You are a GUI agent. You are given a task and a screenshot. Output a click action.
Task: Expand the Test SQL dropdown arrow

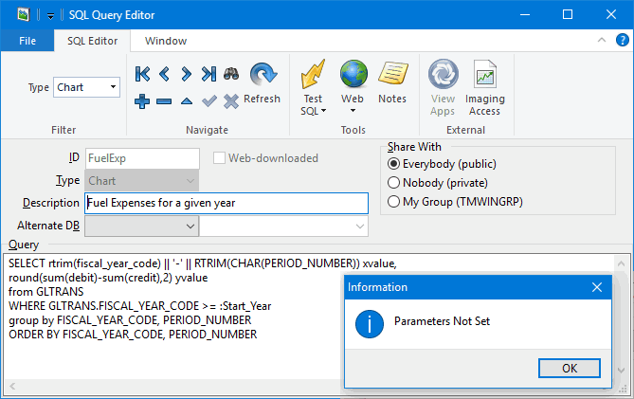click(x=323, y=111)
